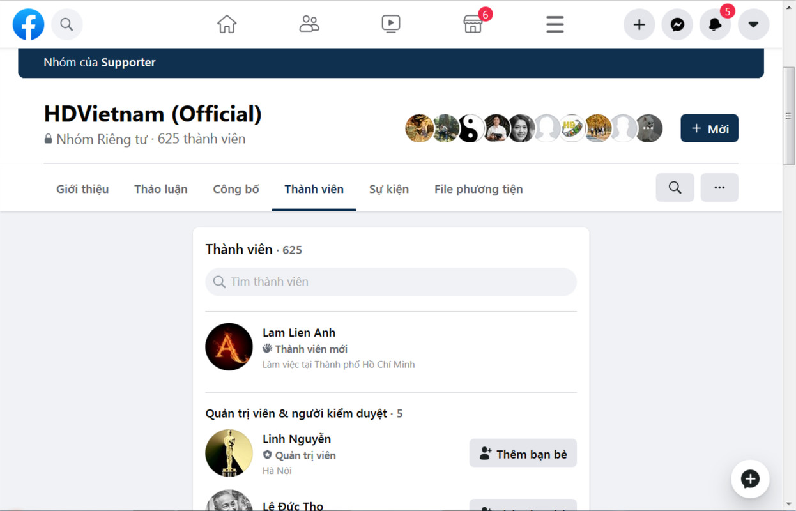This screenshot has width=796, height=511.
Task: Open the Công bố tab
Action: [236, 189]
